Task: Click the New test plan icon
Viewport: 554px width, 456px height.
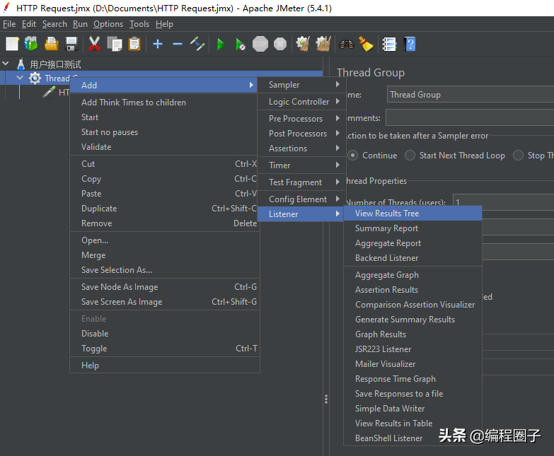Action: tap(12, 44)
